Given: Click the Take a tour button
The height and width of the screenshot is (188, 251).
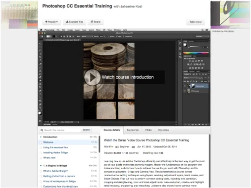Looking at the screenshot, I should coord(196,22).
